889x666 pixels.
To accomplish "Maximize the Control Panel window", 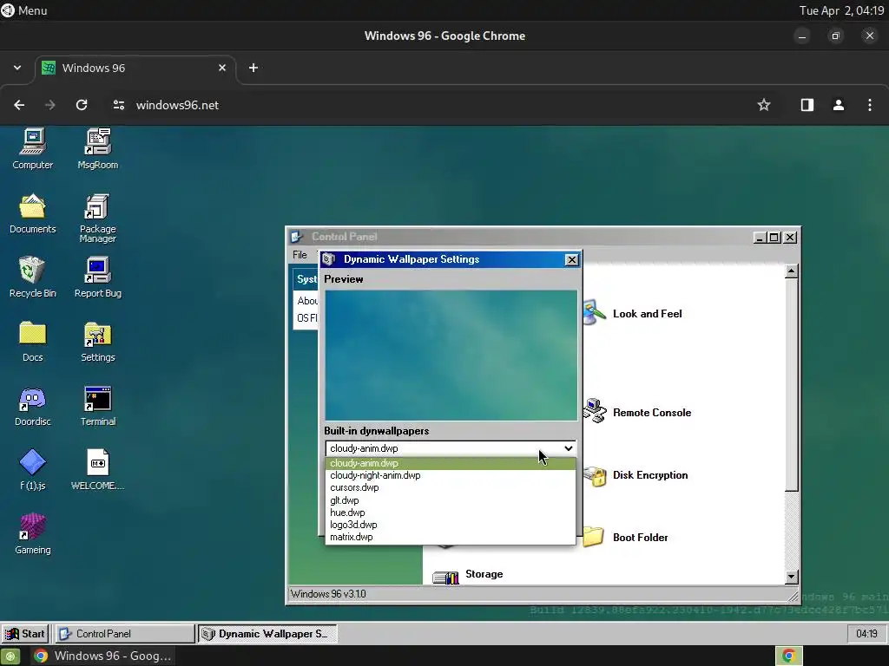I will (774, 238).
